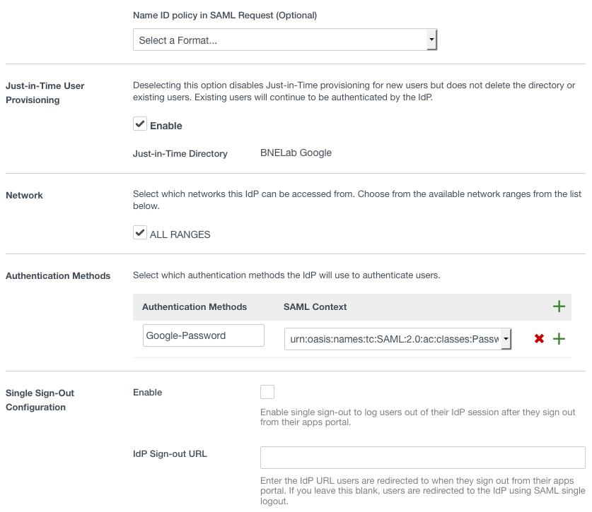This screenshot has width=592, height=512.
Task: Click the ALL RANGES label text
Action: [180, 234]
